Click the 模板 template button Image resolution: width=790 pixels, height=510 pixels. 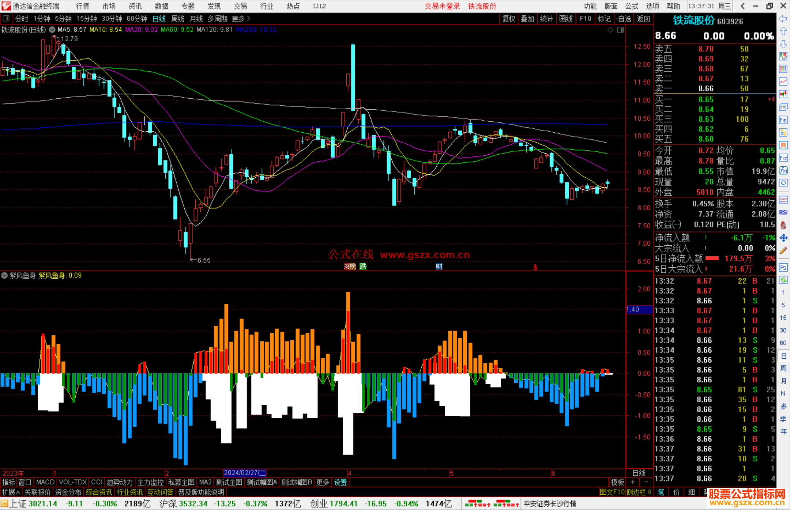(617, 482)
